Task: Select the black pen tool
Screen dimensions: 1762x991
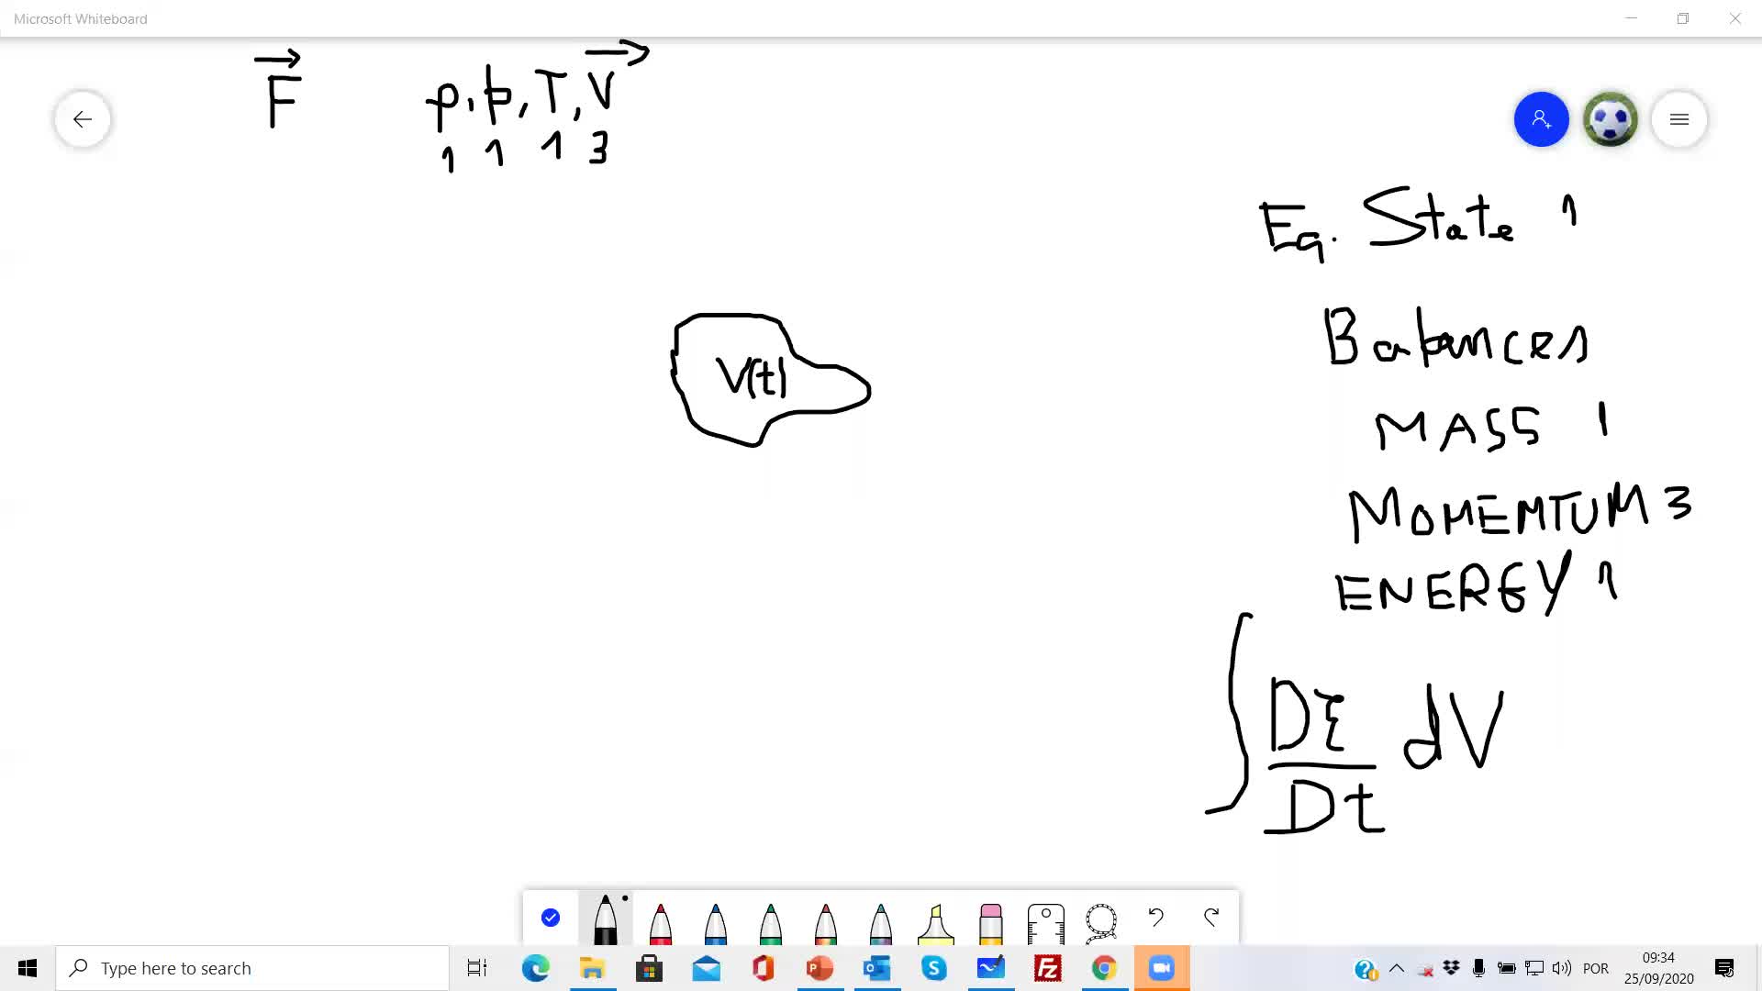Action: 605,920
